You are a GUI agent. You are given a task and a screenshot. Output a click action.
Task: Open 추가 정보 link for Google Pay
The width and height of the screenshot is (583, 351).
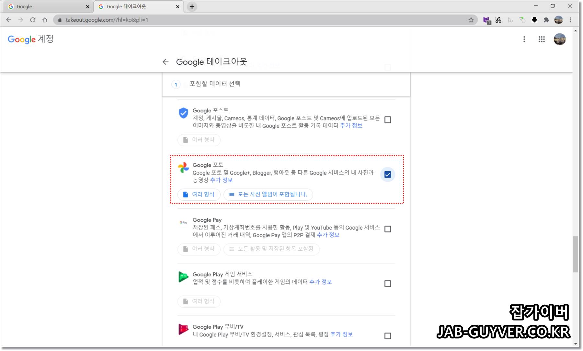pos(328,235)
